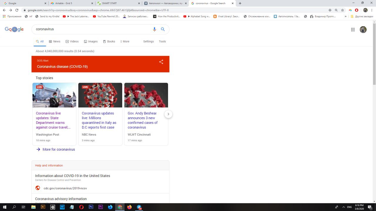The height and width of the screenshot is (211, 376).
Task: Click the lock site info icon
Action: (x=25, y=10)
